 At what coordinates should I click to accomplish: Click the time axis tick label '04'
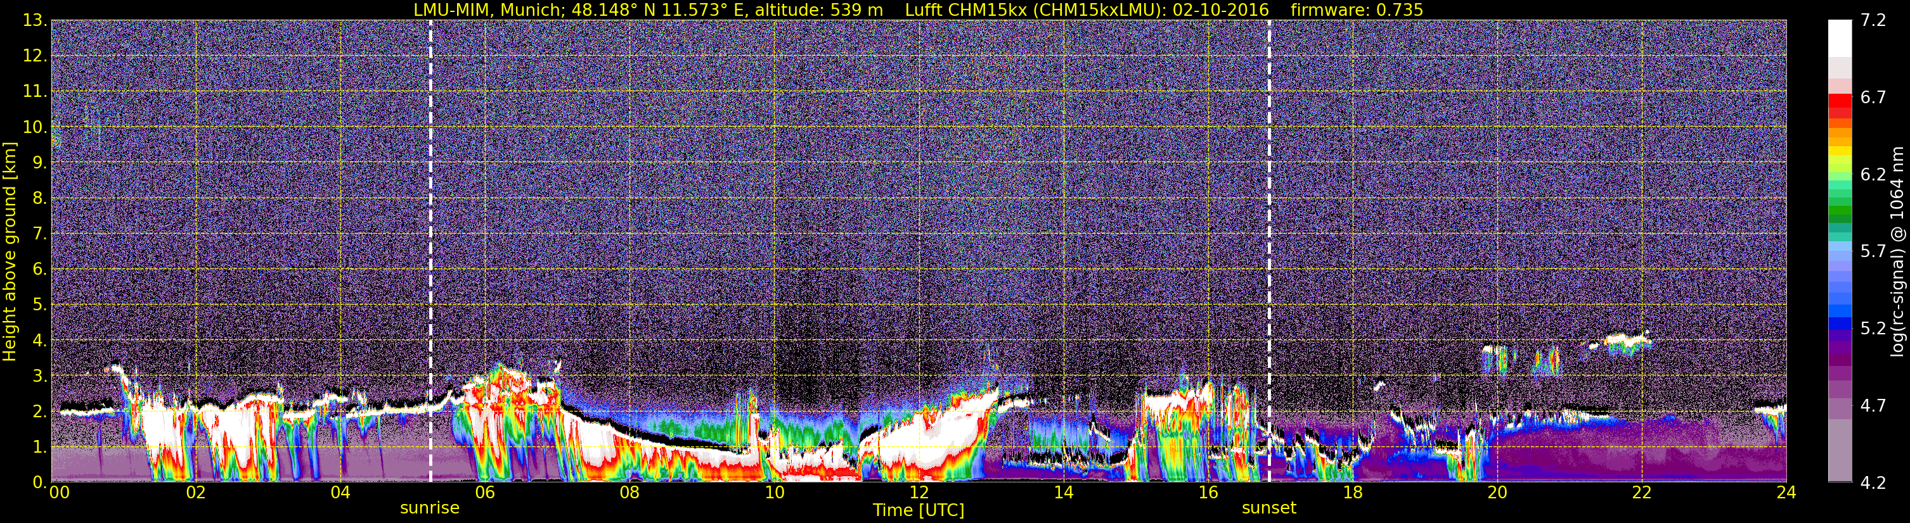[340, 493]
